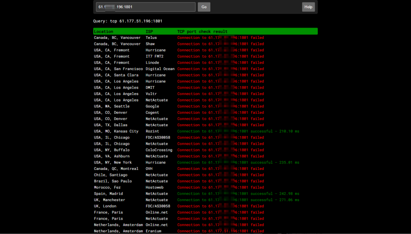The height and width of the screenshot is (234, 411).
Task: Click the Kansas City successful 210.10 ms result
Action: pyautogui.click(x=238, y=131)
